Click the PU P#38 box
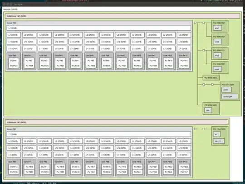The width and height of the screenshot is (245, 184). click(x=44, y=172)
